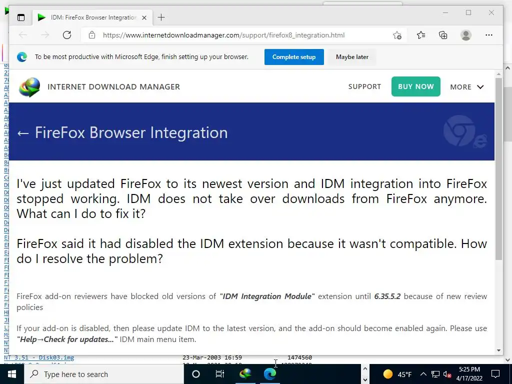
Task: Click the browser forward arrow
Action: coord(45,35)
